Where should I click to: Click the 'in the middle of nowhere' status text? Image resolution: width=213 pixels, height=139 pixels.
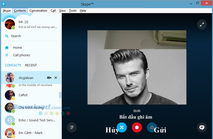[x=35, y=85]
